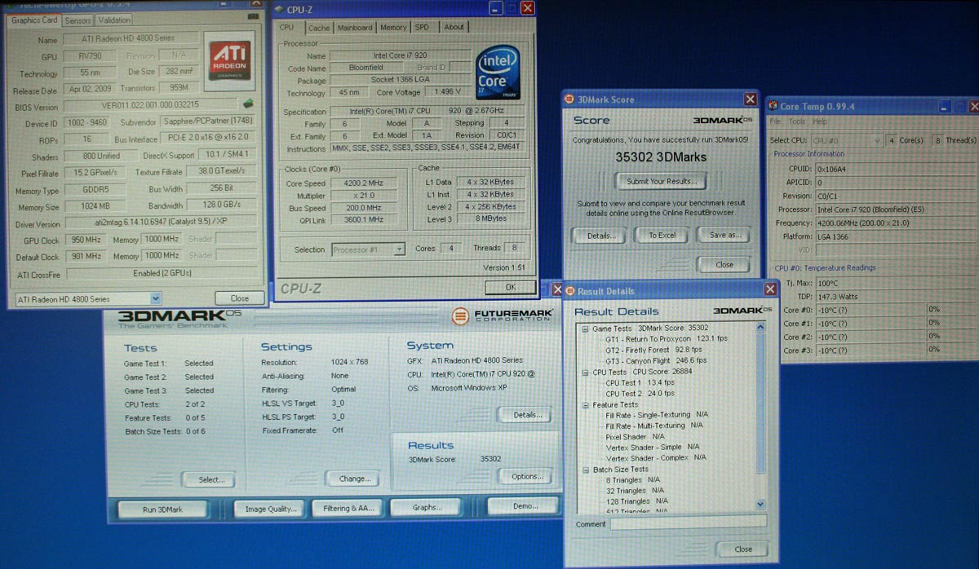Click Close button in GPU-Z

pos(239,298)
